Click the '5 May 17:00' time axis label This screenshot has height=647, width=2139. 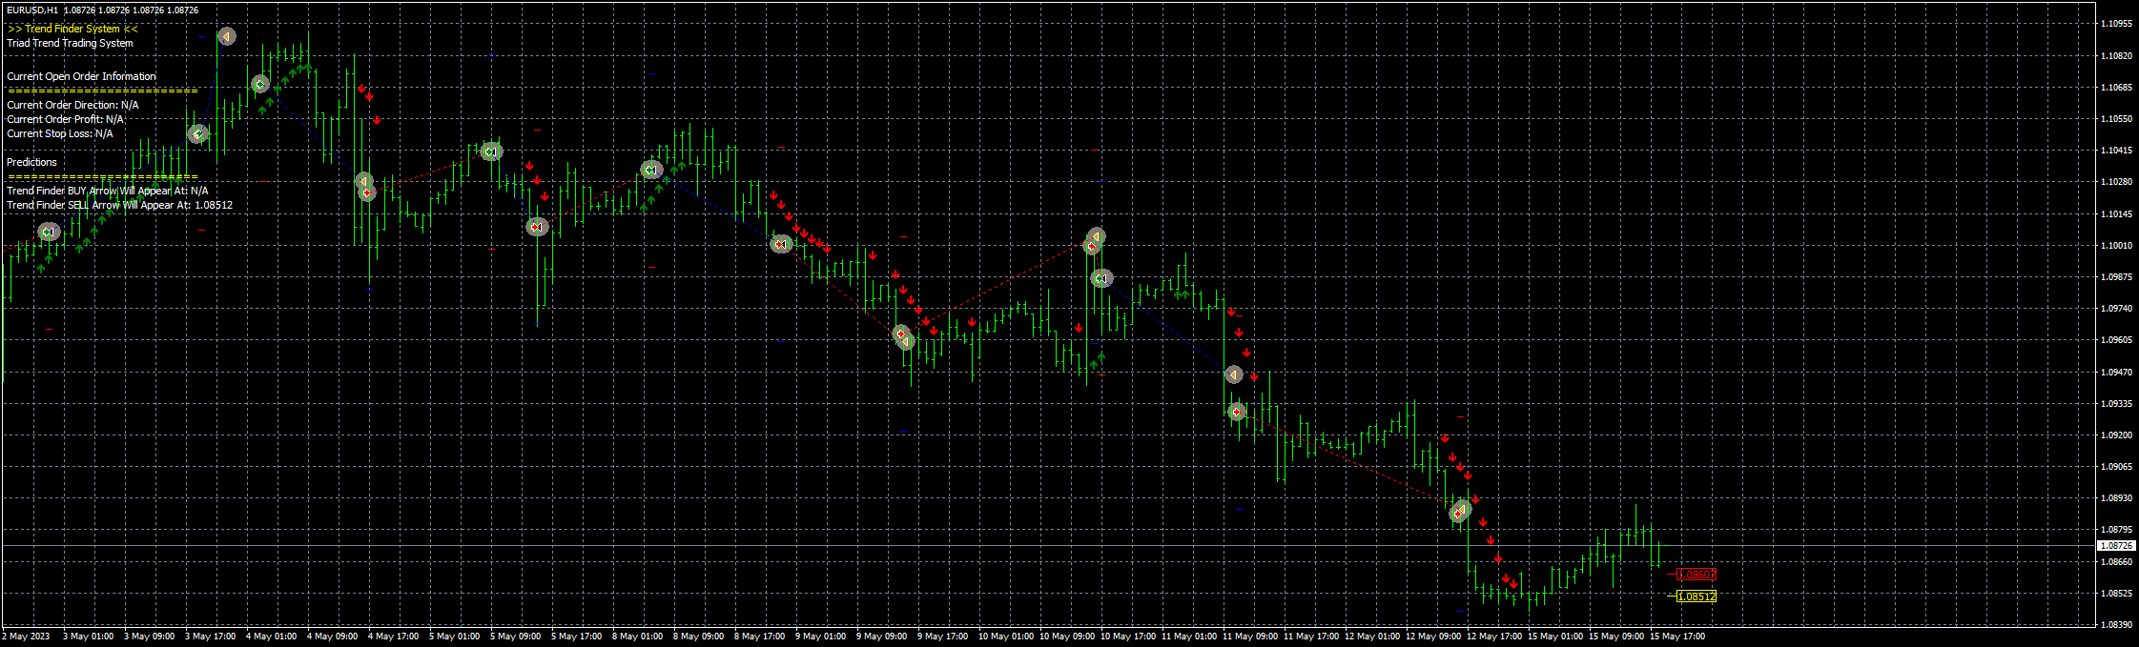(577, 637)
